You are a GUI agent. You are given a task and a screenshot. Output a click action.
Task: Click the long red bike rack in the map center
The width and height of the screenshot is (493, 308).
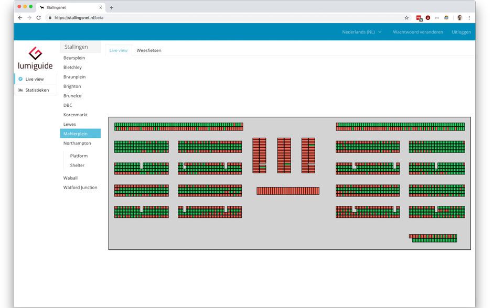point(287,191)
